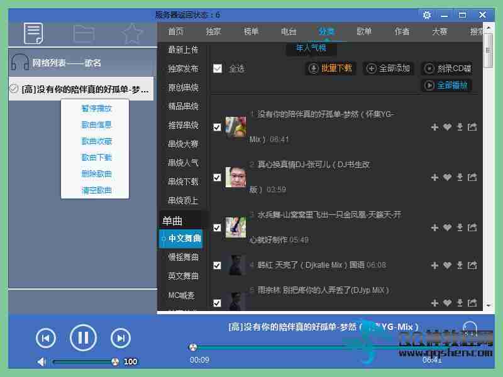Choose 暂停播放 in the context menu
This screenshot has width=503, height=377.
(x=96, y=108)
